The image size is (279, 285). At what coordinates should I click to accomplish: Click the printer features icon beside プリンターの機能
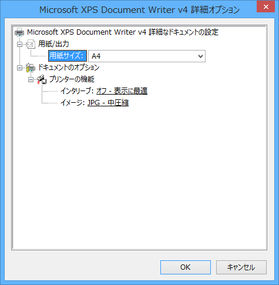click(x=42, y=79)
